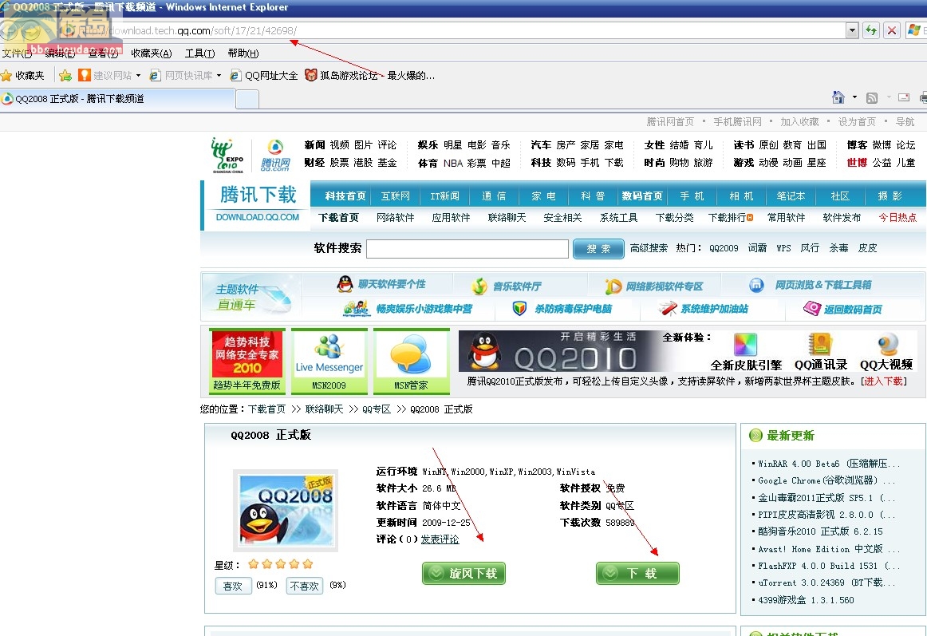Screen dimensions: 927x636
Task: Open the address bar history dropdown
Action: [x=852, y=30]
